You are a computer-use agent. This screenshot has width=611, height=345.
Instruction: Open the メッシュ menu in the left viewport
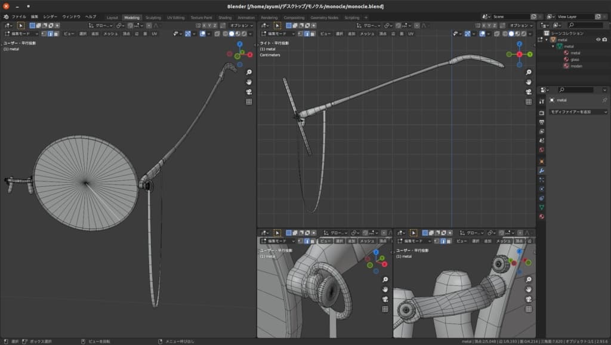click(110, 34)
